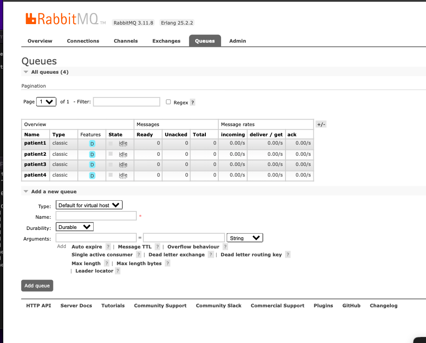The width and height of the screenshot is (426, 343).
Task: Open the patient4 queue link
Action: [35, 175]
